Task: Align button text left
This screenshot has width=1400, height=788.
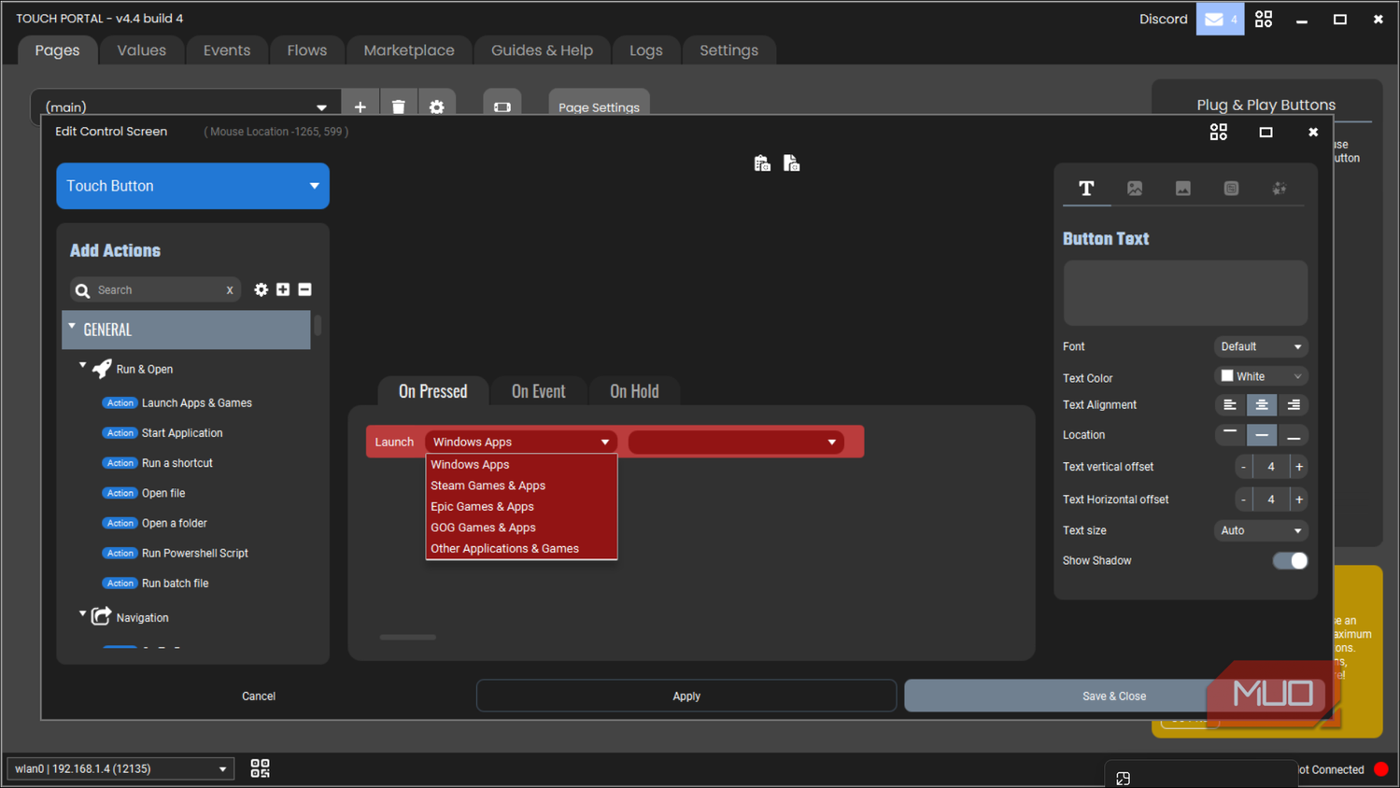Action: [1230, 405]
